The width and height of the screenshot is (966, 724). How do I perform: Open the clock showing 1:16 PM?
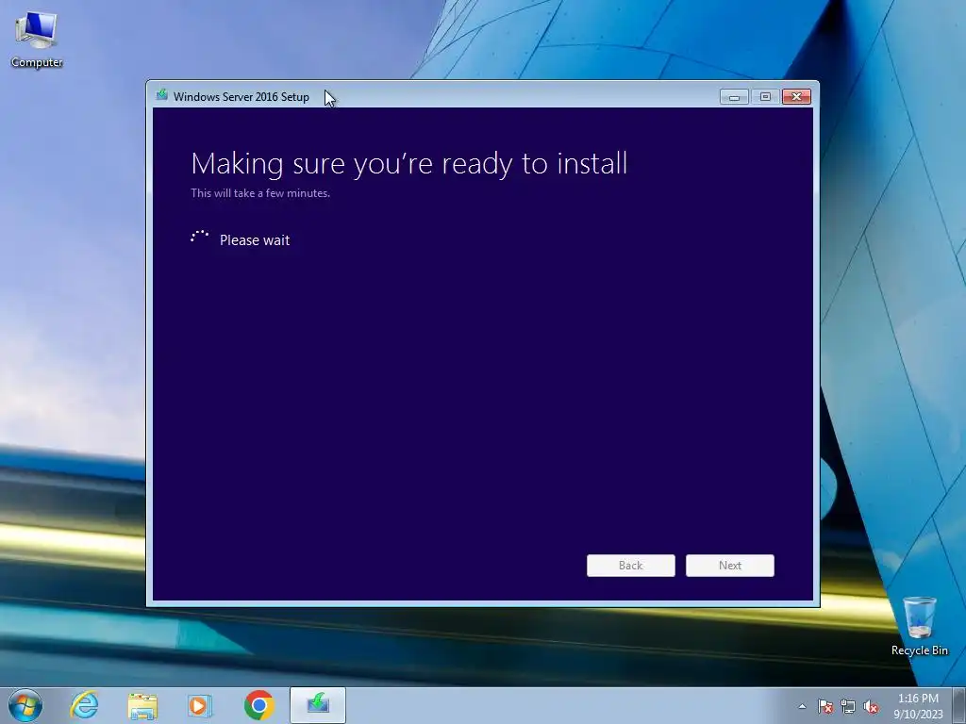click(918, 706)
